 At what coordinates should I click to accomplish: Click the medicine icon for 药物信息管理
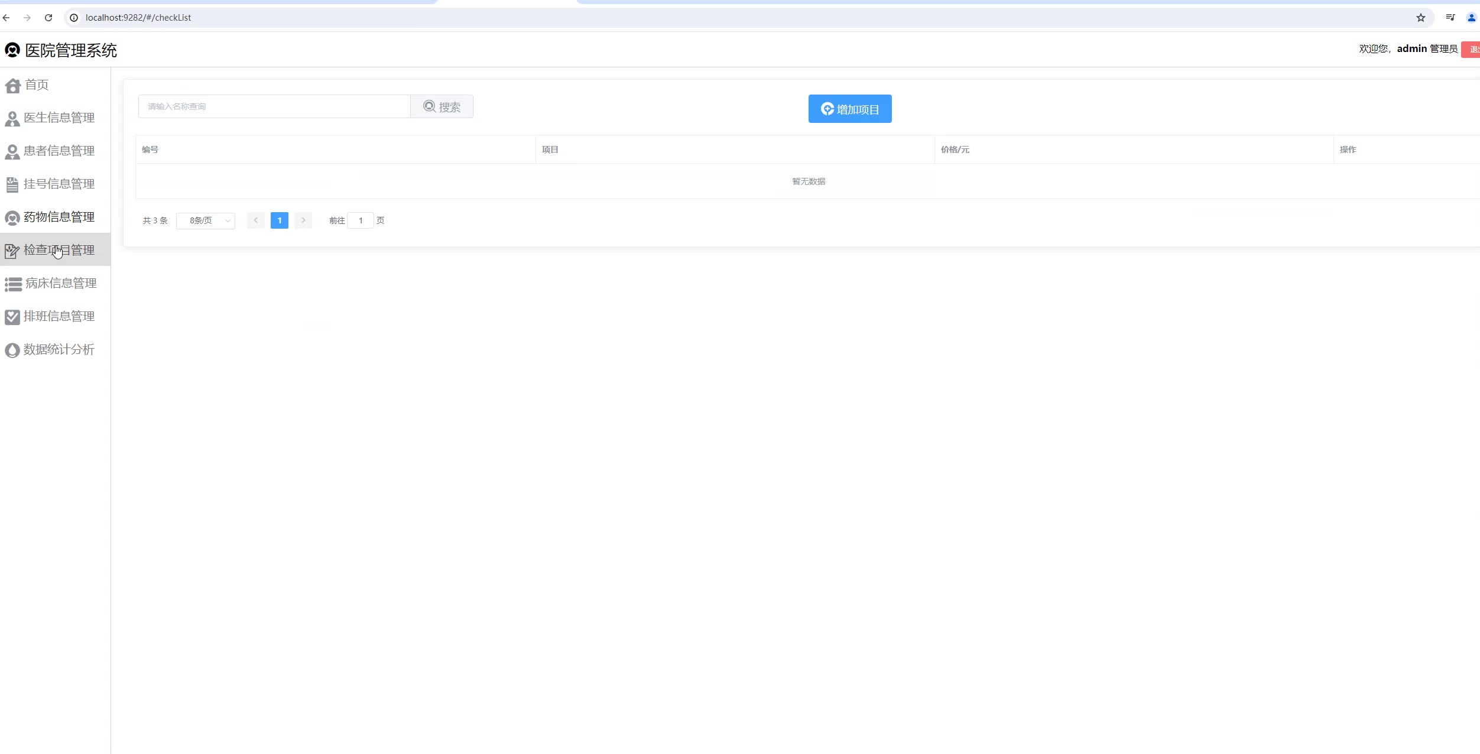(12, 218)
